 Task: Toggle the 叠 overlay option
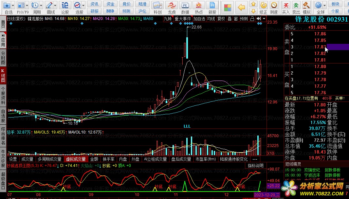[x=230, y=19]
